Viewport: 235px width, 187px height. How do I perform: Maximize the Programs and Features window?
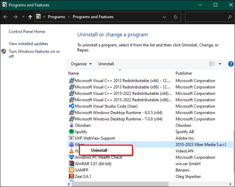tap(215, 5)
